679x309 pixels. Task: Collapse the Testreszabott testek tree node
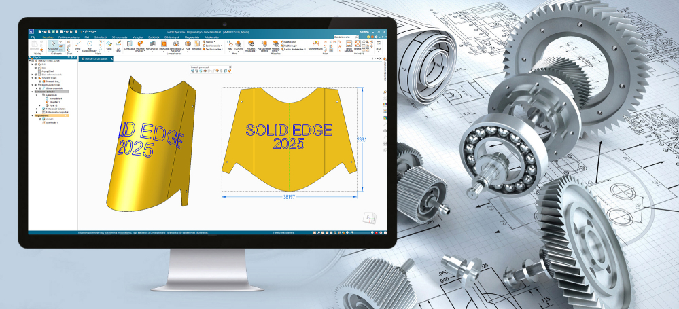[33, 78]
